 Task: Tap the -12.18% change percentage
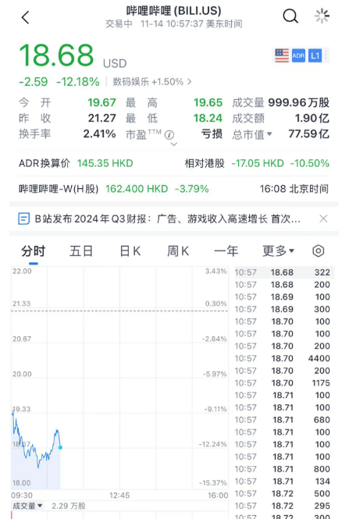click(x=78, y=82)
